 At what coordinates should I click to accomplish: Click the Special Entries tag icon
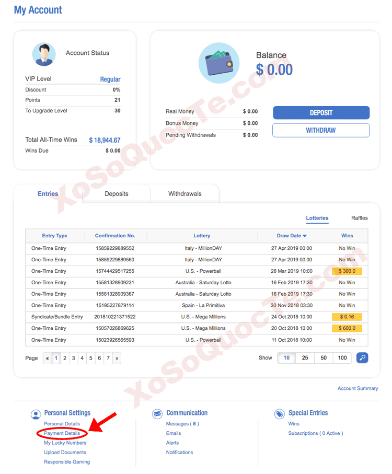[280, 414]
